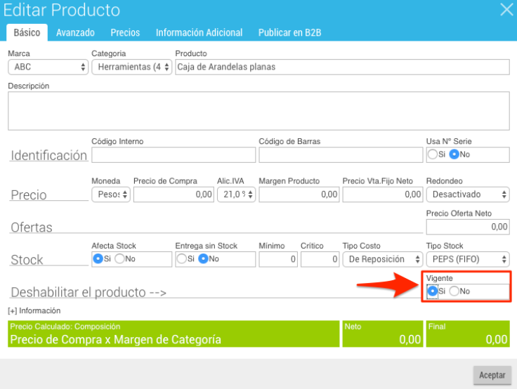Click the Aceptar button

coord(492,375)
